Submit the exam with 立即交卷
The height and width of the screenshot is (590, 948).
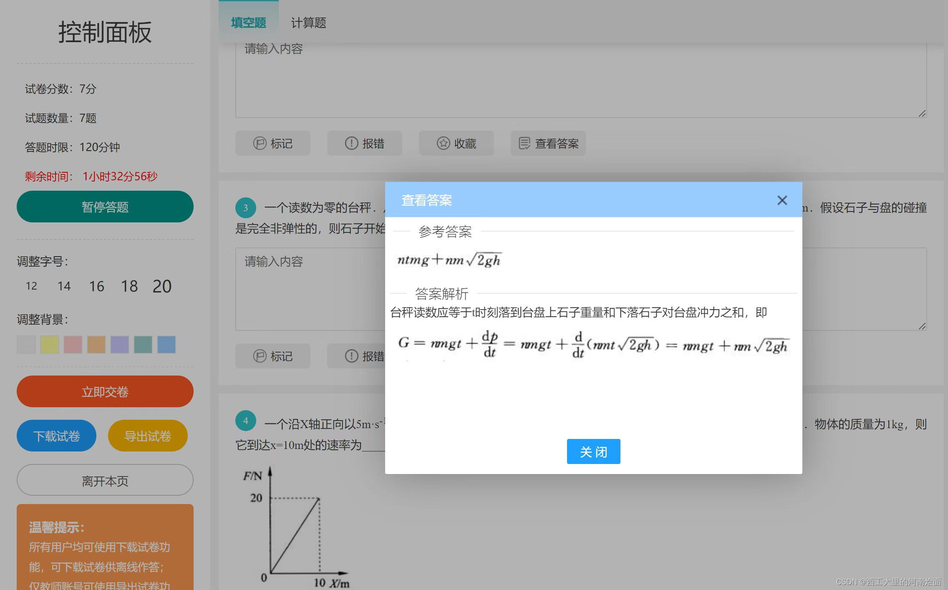coord(105,391)
